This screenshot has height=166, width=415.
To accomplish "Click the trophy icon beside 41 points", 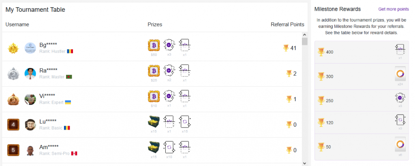I will [x=286, y=48].
